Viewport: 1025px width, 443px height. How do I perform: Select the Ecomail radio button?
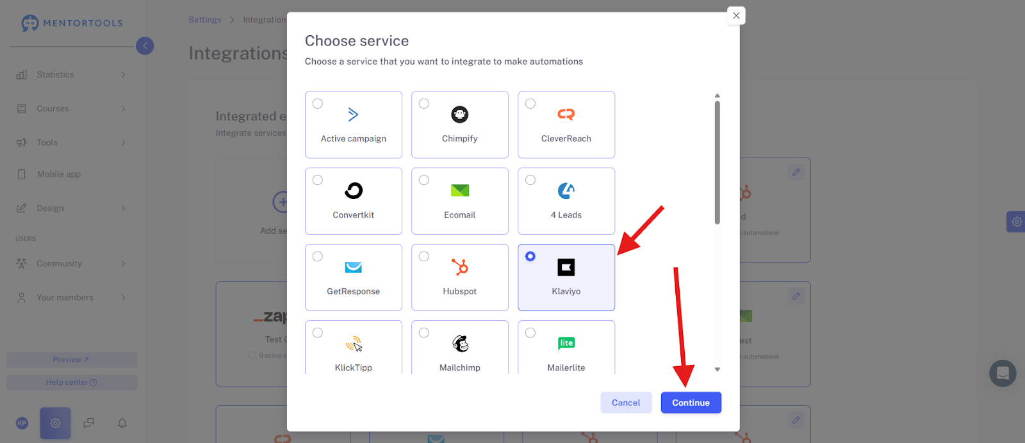click(x=424, y=180)
